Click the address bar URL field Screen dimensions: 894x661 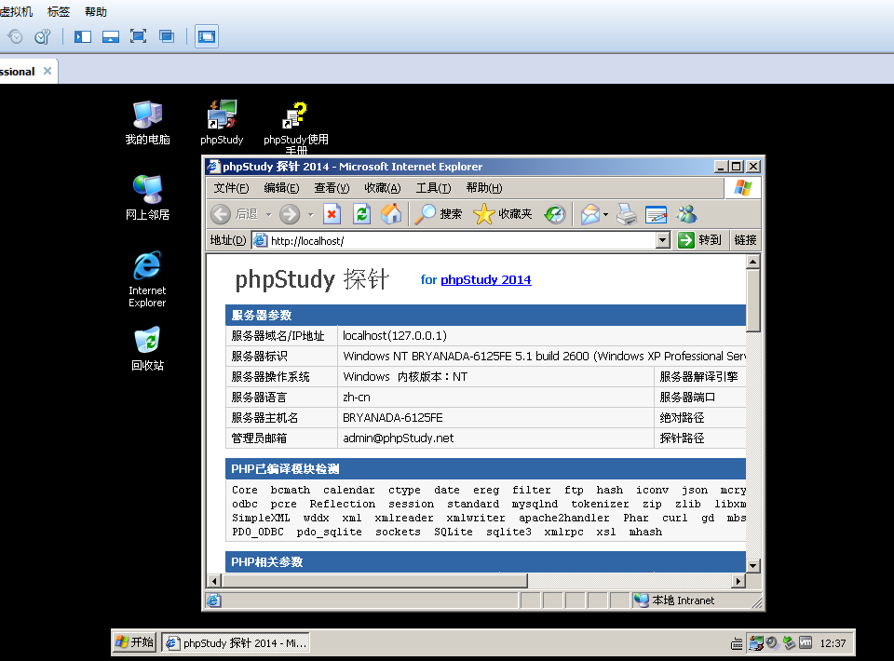point(454,240)
